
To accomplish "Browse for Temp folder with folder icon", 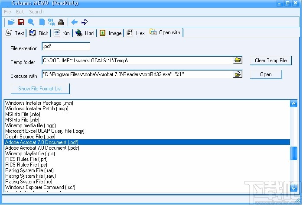I will point(238,61).
